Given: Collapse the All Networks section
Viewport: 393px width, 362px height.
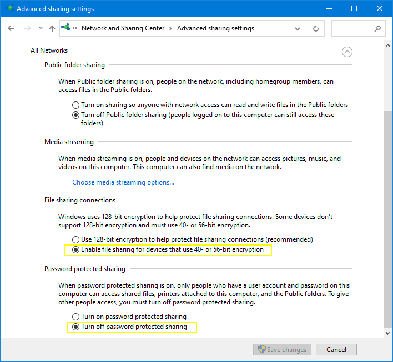Looking at the screenshot, I should point(347,52).
